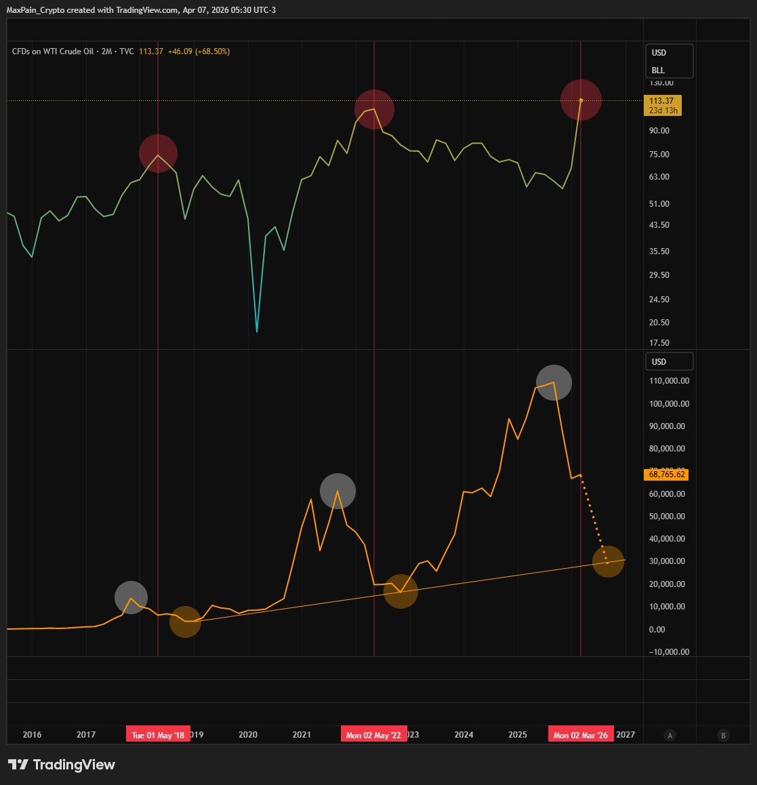Click the 17.50 oil price axis label
This screenshot has height=785, width=757.
pos(659,343)
